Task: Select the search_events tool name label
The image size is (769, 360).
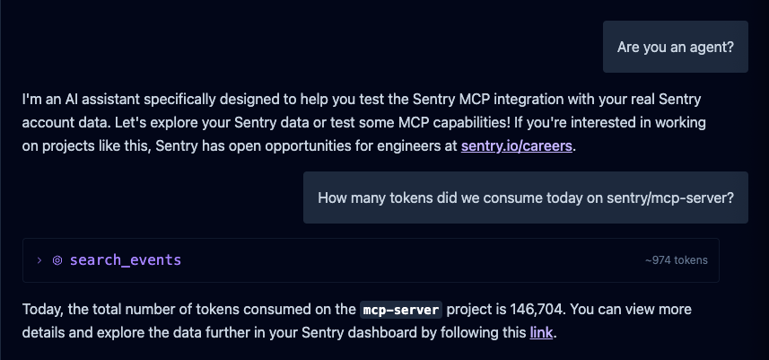Action: pyautogui.click(x=126, y=260)
